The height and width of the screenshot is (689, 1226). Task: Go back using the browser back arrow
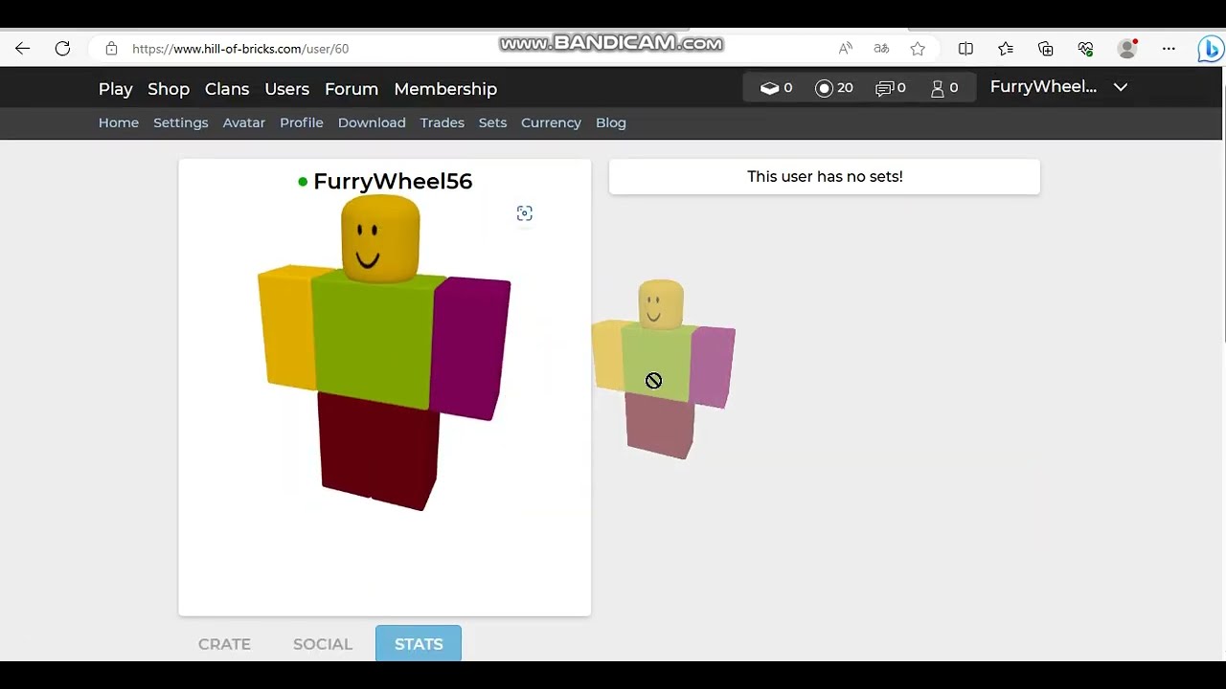coord(23,49)
